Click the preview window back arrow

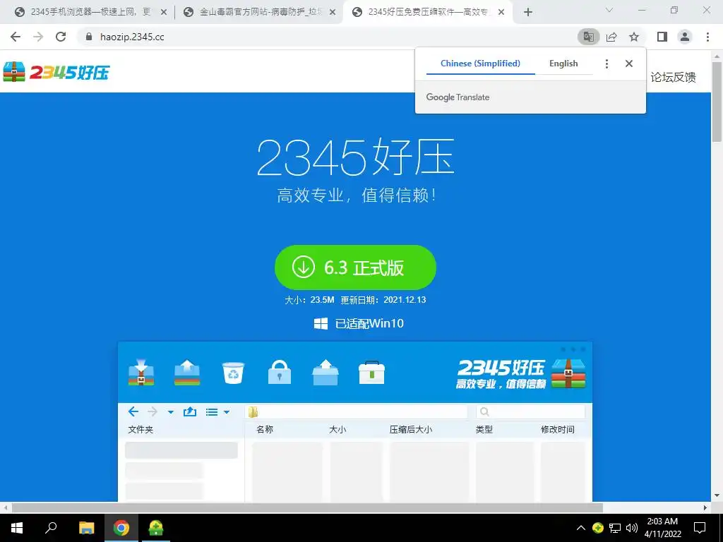133,411
